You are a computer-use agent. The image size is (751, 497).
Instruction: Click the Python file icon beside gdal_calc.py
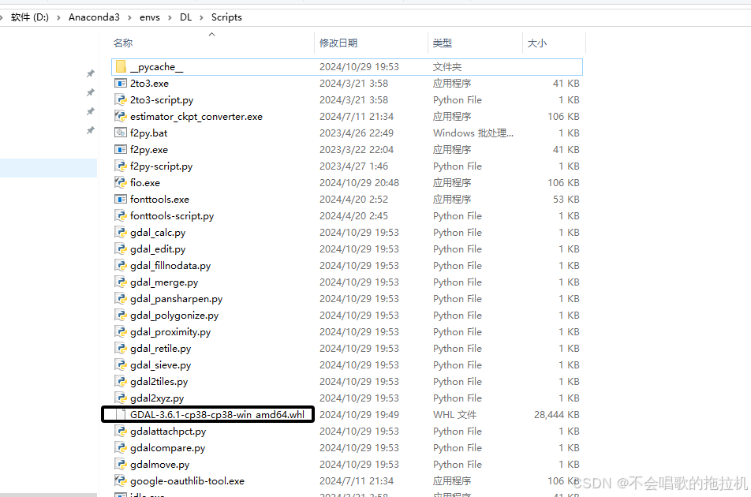[121, 232]
